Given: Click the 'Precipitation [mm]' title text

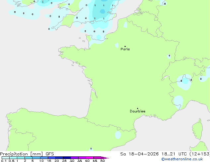Looking at the screenshot, I should point(22,154).
